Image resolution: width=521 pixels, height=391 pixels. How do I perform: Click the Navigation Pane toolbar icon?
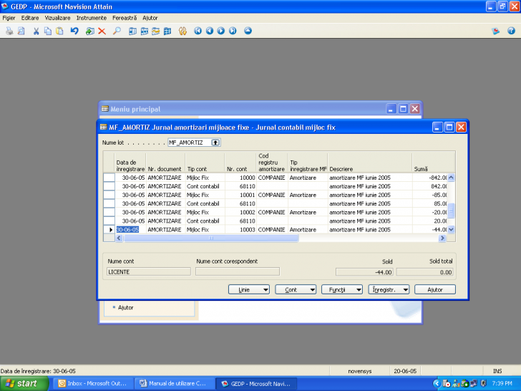(496, 31)
